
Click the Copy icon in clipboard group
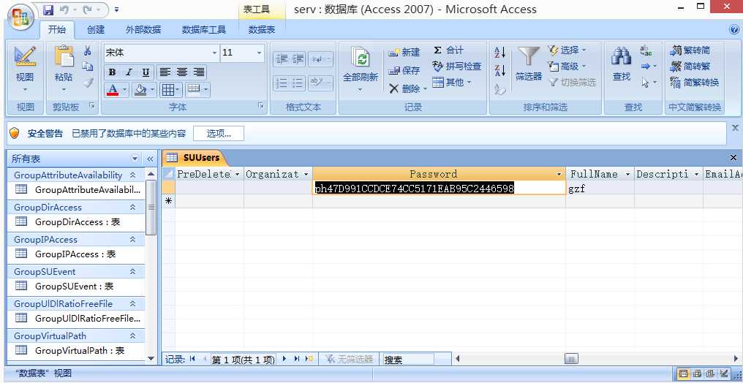point(88,67)
